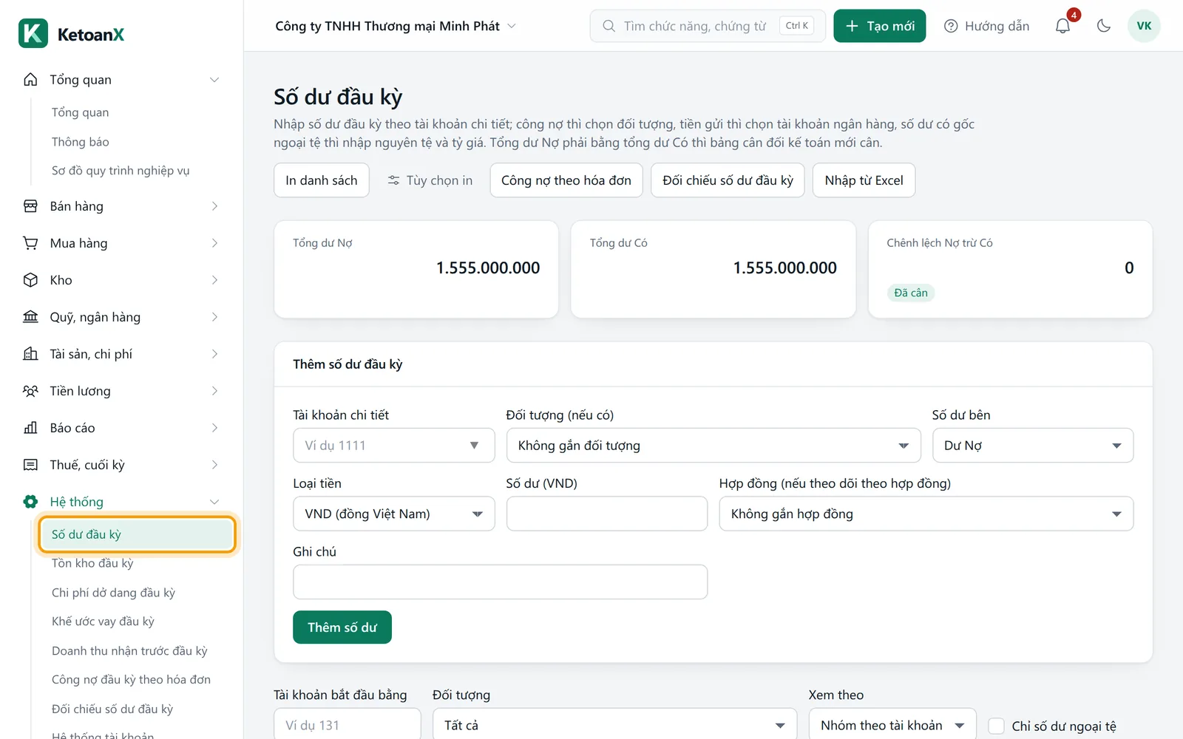Click the Hướng dẫn help icon

(x=951, y=26)
